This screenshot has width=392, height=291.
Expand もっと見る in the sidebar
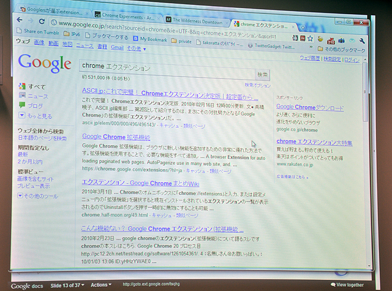36,116
